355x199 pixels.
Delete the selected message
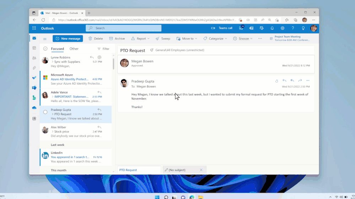96,39
